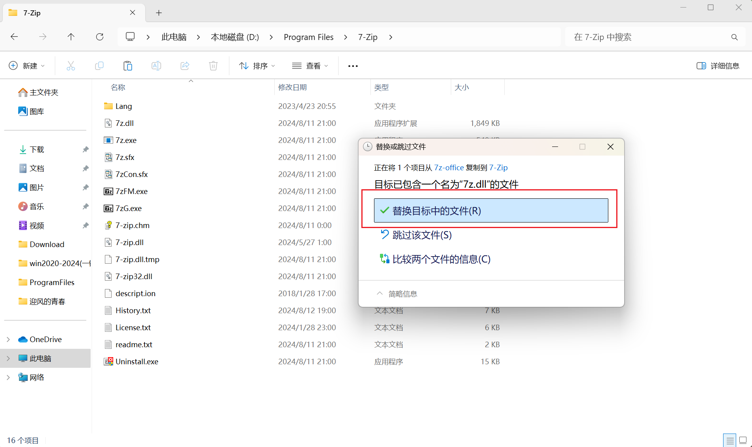Sort by 类型 column header
Screen dimensions: 752x447
[382, 87]
